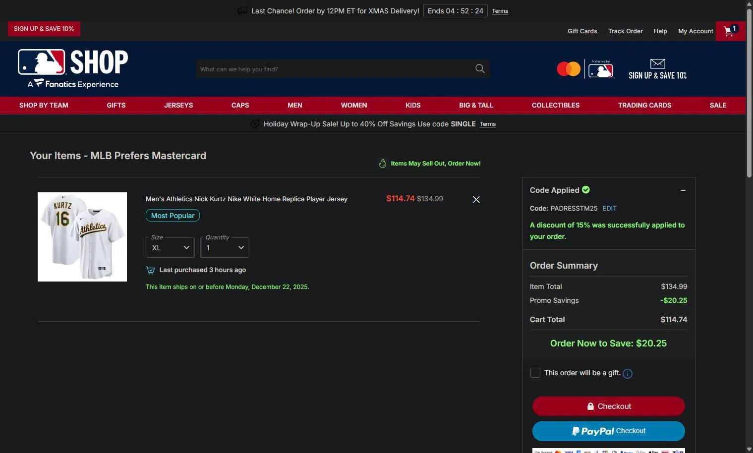Click the Your Items heading
The width and height of the screenshot is (753, 453).
(x=118, y=156)
